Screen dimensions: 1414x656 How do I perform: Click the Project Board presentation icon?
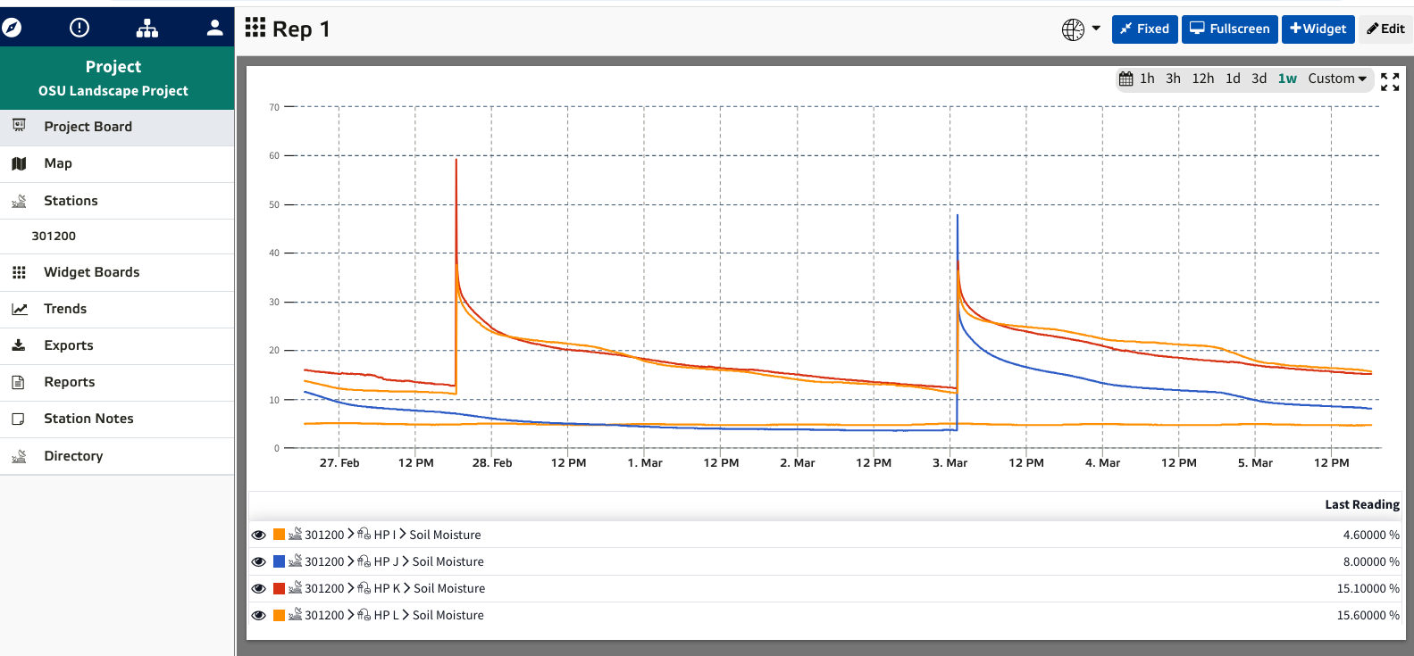coord(19,126)
